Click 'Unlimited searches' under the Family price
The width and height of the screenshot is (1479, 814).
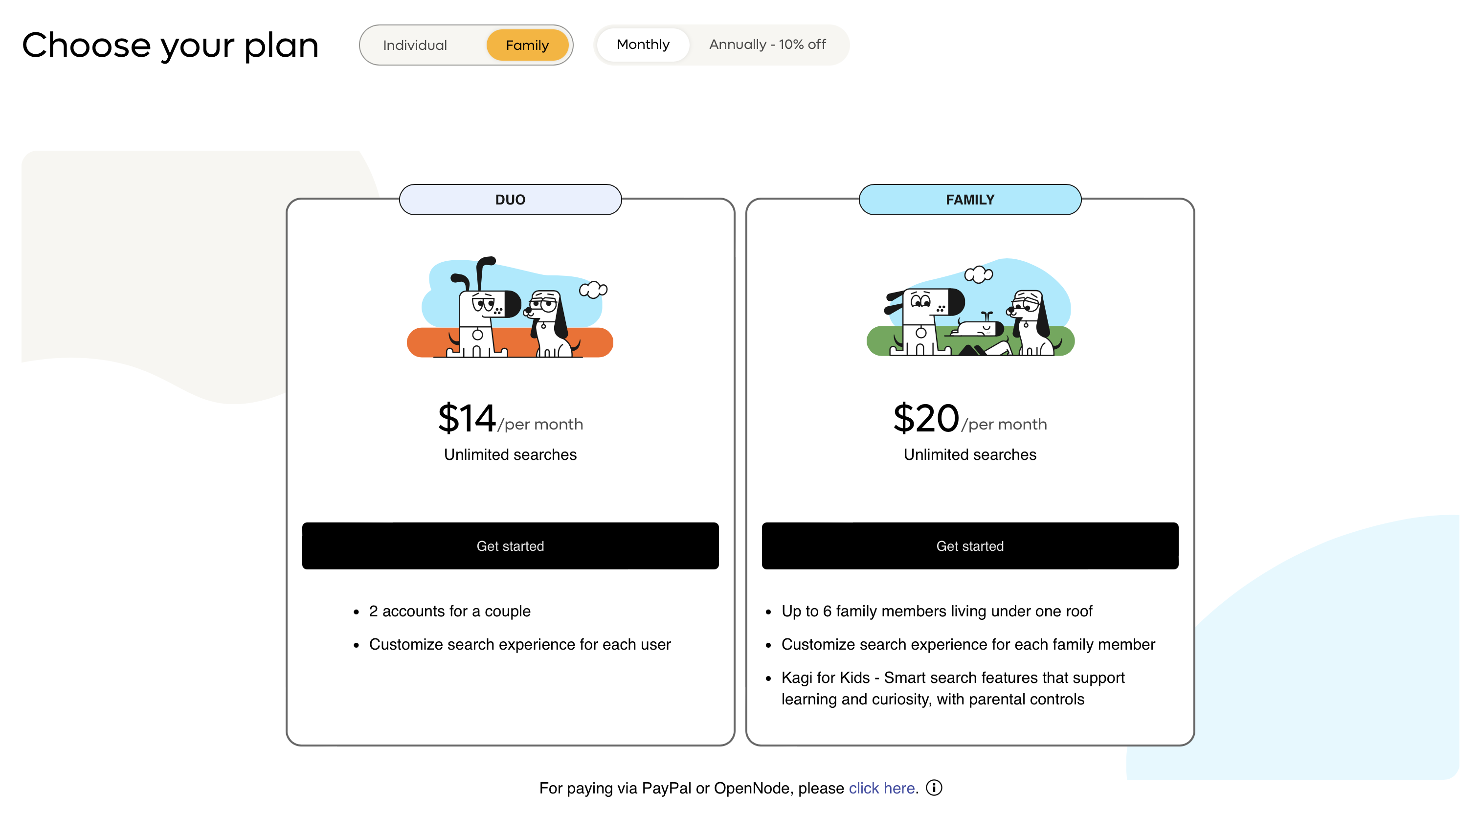[x=970, y=454]
